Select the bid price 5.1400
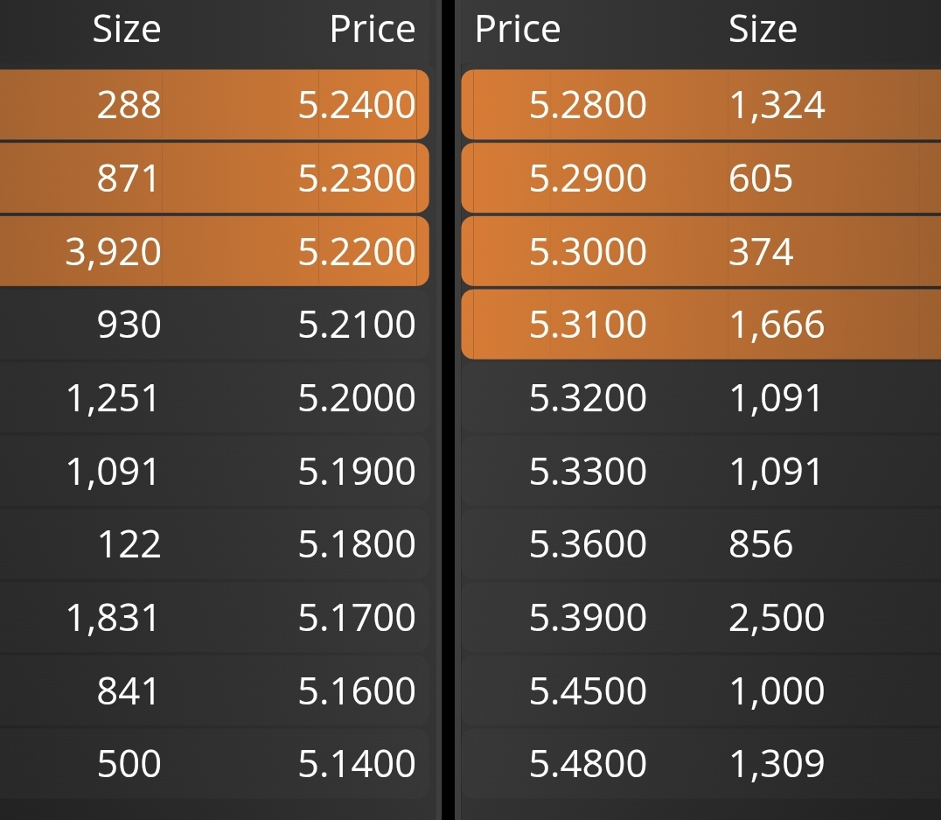This screenshot has height=820, width=941. 357,764
